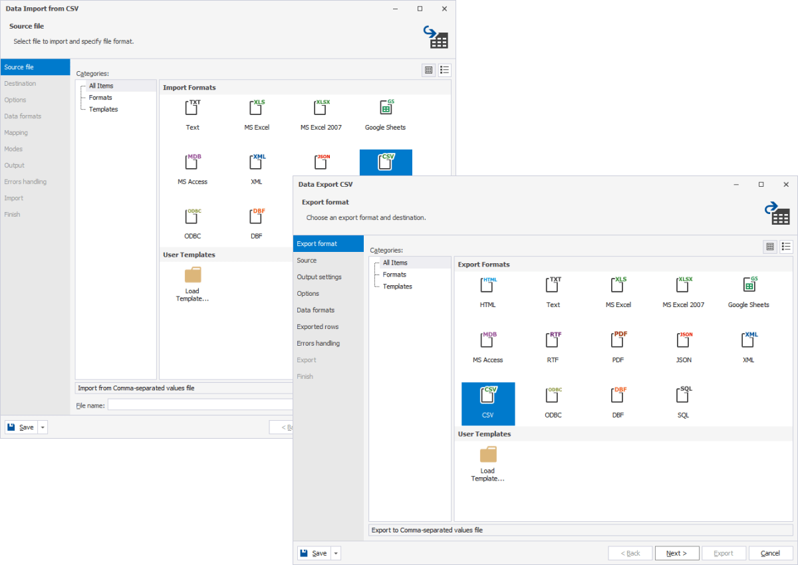Image resolution: width=798 pixels, height=565 pixels.
Task: Cancel the CSV export wizard
Action: click(771, 552)
